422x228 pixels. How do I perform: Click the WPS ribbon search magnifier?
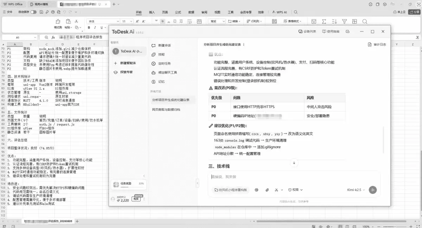click(296, 12)
